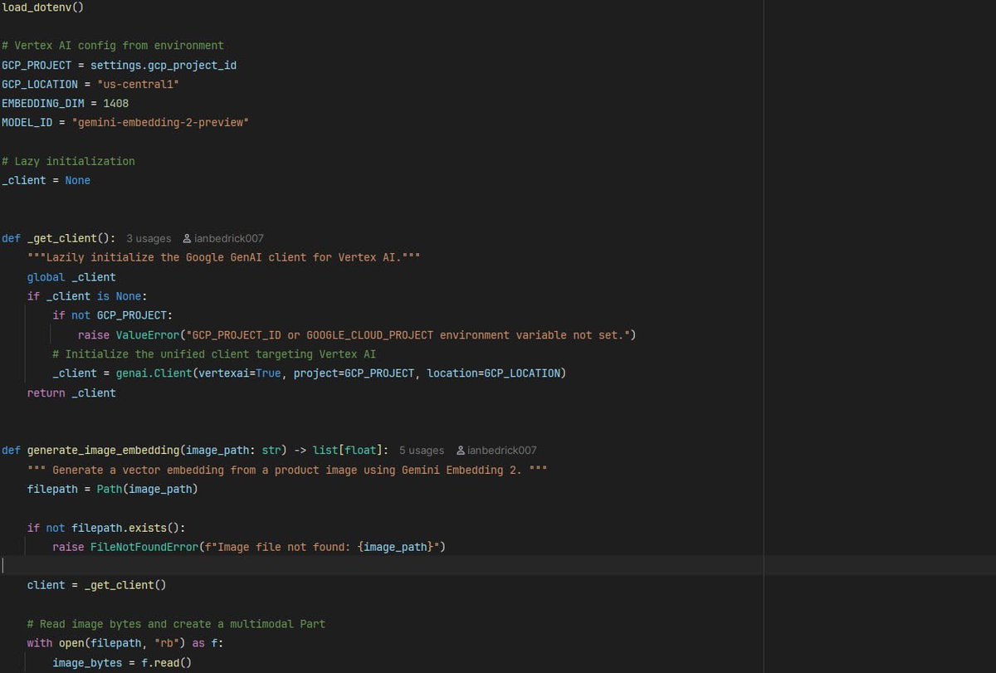Click the 'if not filepath.exists():' line
996x673 pixels.
point(106,528)
